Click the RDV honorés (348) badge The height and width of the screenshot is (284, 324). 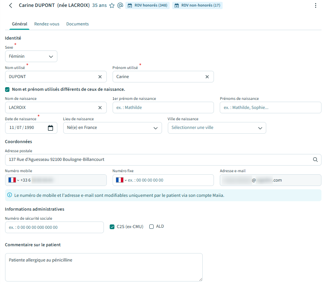click(x=147, y=5)
